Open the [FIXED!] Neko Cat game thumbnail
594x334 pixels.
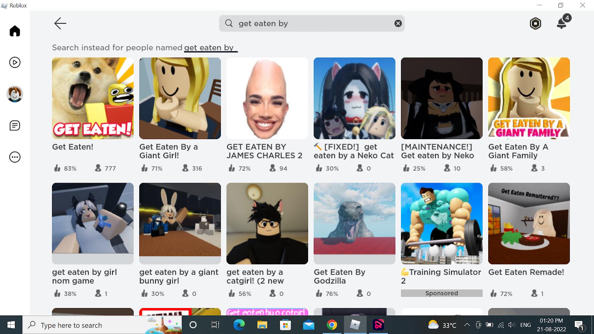tap(355, 98)
